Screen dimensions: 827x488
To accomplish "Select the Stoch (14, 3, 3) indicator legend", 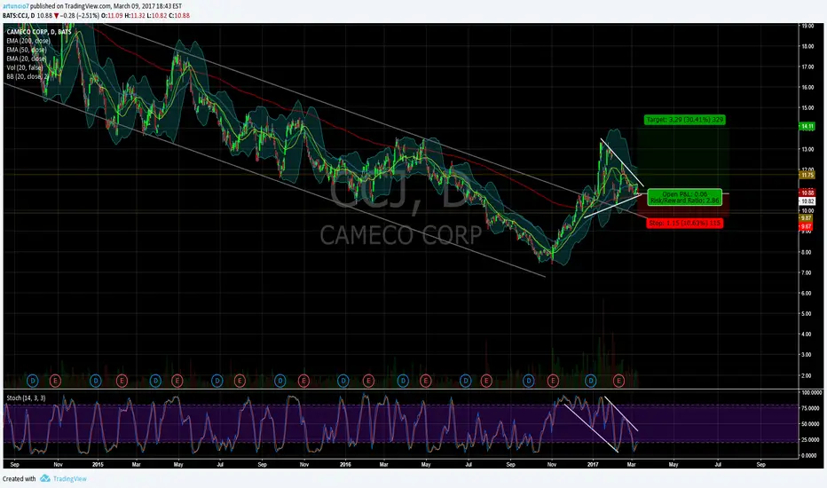I will [x=26, y=398].
